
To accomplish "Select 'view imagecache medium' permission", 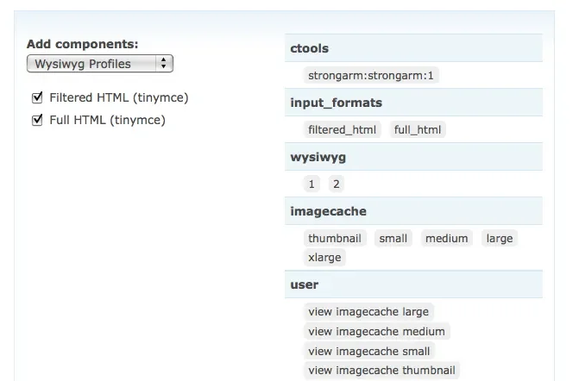I will click(x=376, y=331).
